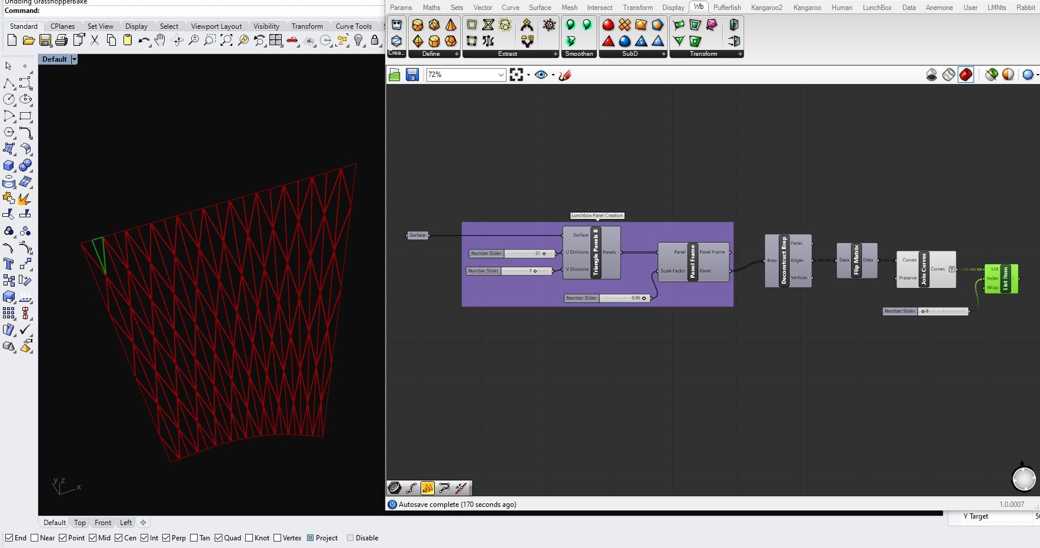
Task: Toggle the Mid osnap checkbox
Action: [92, 538]
